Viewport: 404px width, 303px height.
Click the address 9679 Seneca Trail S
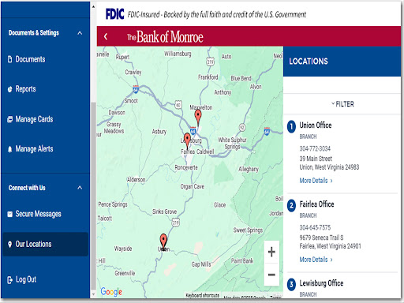321,238
